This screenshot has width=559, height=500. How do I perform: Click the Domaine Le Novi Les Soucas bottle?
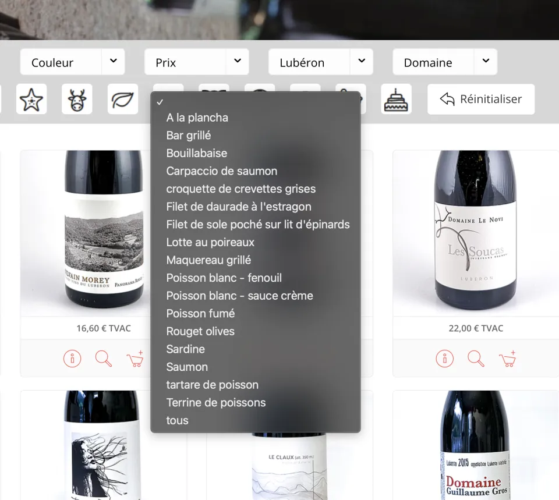click(476, 230)
